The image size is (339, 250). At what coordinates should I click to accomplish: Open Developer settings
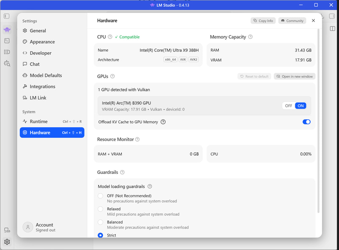point(52,53)
